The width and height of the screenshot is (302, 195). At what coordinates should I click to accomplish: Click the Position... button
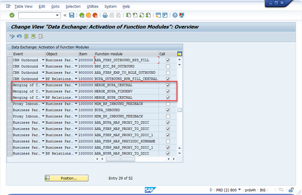[67, 178]
